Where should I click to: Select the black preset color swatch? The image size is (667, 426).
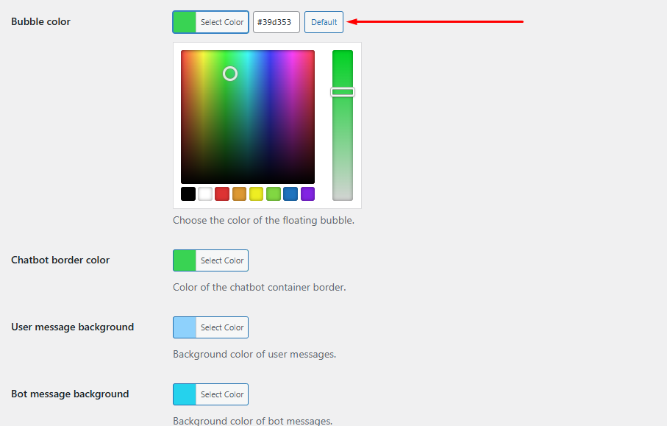(x=188, y=194)
